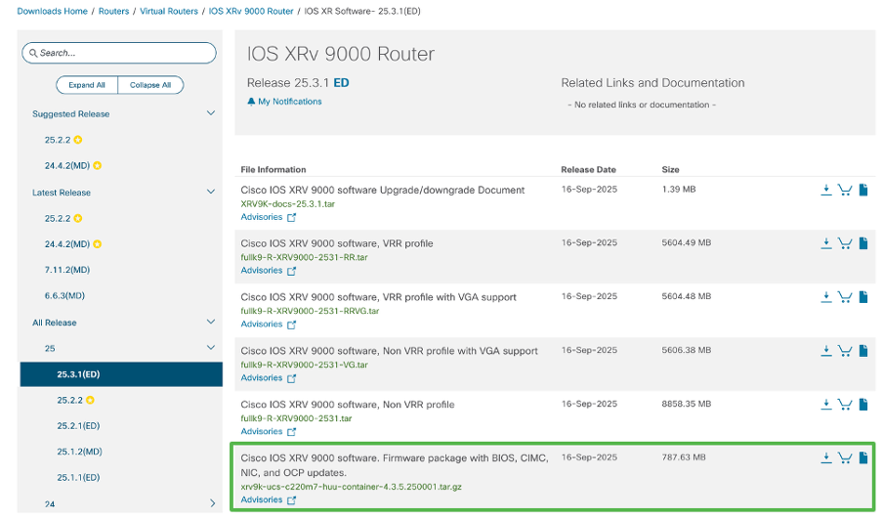The height and width of the screenshot is (520, 883).
Task: Click the File Information column header
Action: tap(273, 169)
